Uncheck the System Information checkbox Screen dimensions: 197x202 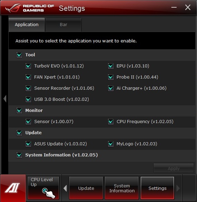[x=19, y=155]
